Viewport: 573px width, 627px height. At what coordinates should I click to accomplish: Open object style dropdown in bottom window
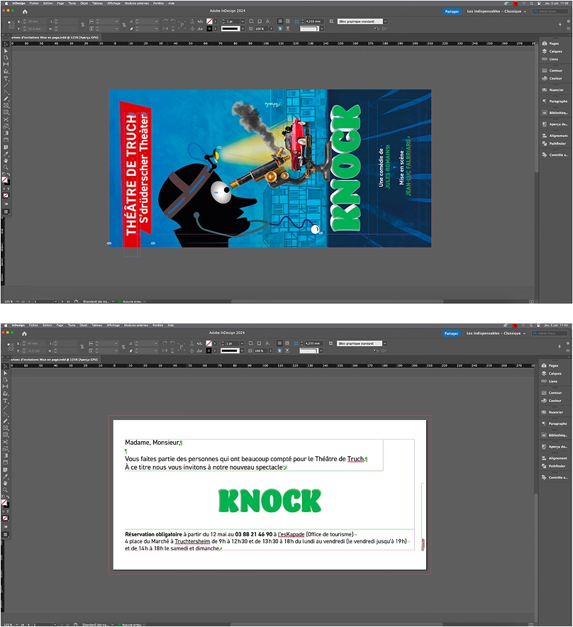(x=384, y=343)
